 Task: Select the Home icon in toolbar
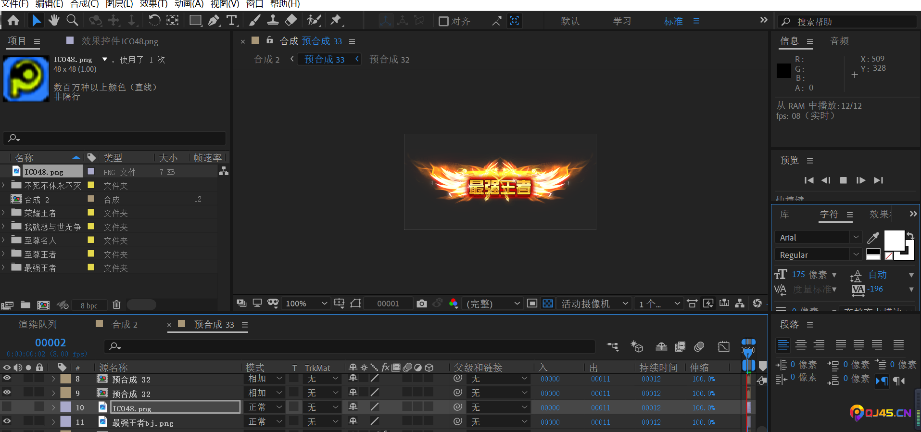(x=13, y=20)
